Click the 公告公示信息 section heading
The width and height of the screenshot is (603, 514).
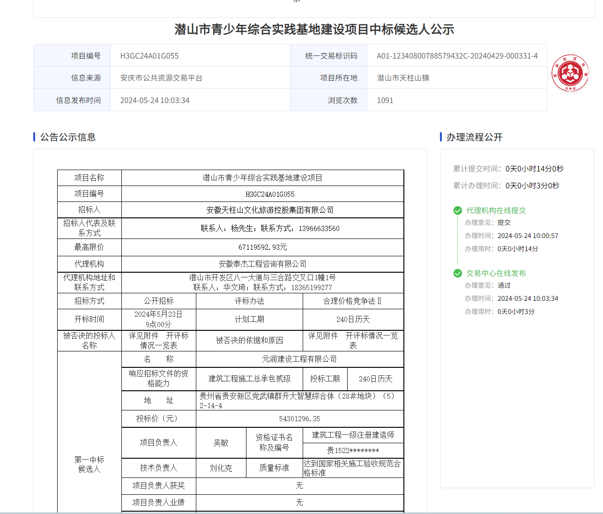click(x=68, y=137)
